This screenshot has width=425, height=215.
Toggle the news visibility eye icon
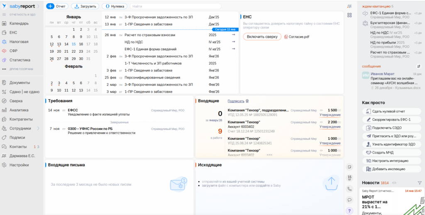point(394,183)
